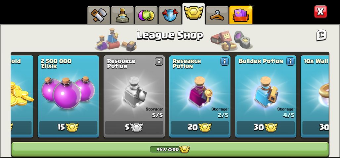Buy Research Potion for 20 medals

point(200,128)
